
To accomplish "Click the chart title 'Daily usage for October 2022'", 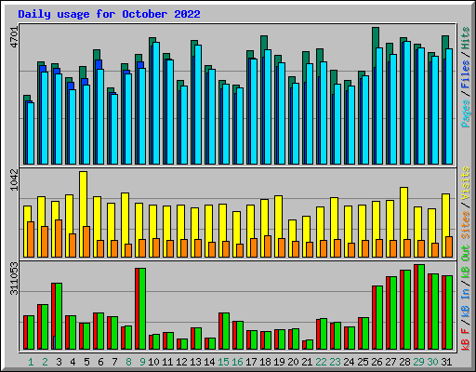I will click(x=109, y=14).
